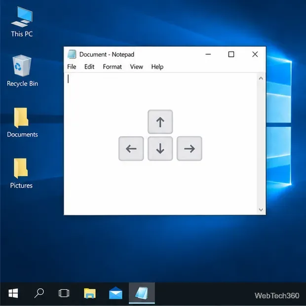Viewport: 306px width, 306px height.
Task: Select the Documents folder on desktop
Action: [x=22, y=123]
